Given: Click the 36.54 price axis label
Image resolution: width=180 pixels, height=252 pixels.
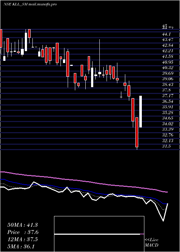Looking at the screenshot, I should pos(168,101).
